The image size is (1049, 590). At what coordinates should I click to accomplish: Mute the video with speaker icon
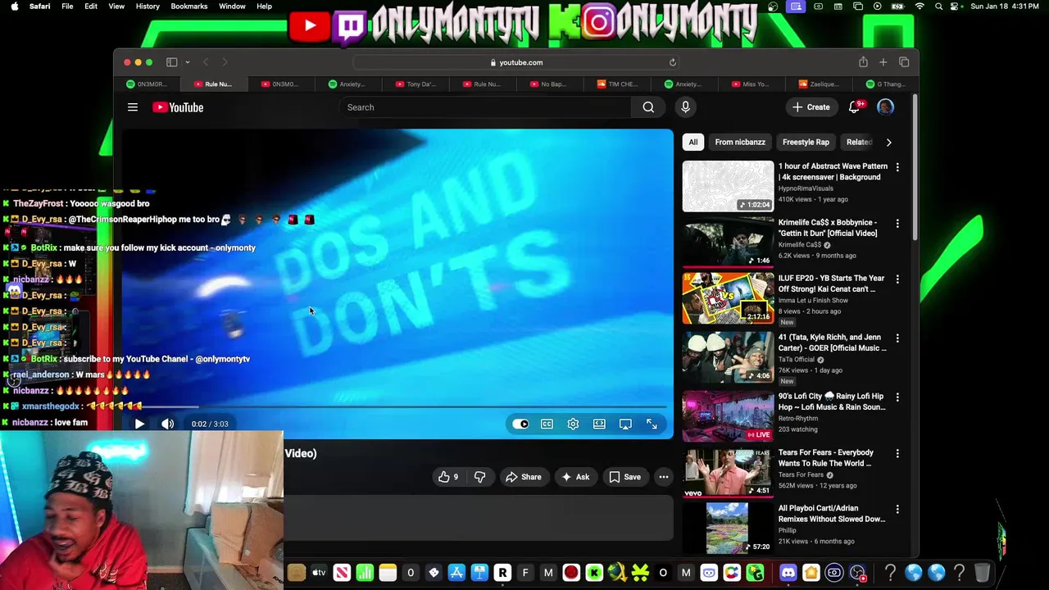tap(167, 424)
